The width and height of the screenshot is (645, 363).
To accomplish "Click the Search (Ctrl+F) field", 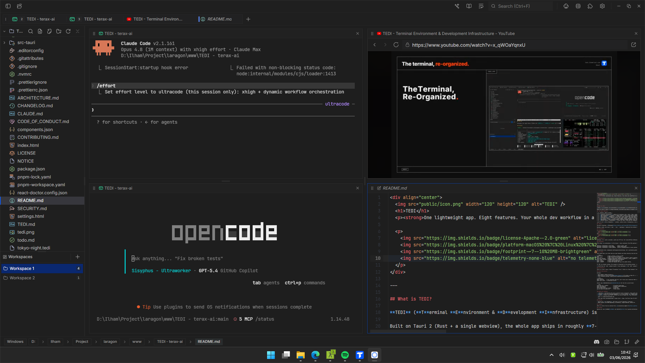I will [x=520, y=6].
